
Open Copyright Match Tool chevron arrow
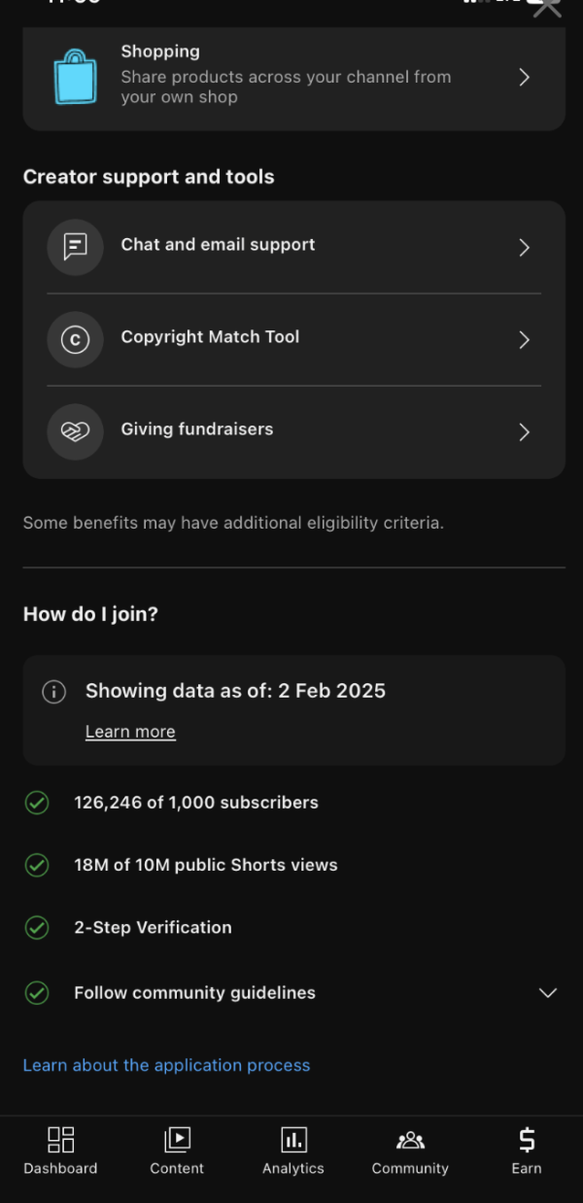pyautogui.click(x=524, y=339)
